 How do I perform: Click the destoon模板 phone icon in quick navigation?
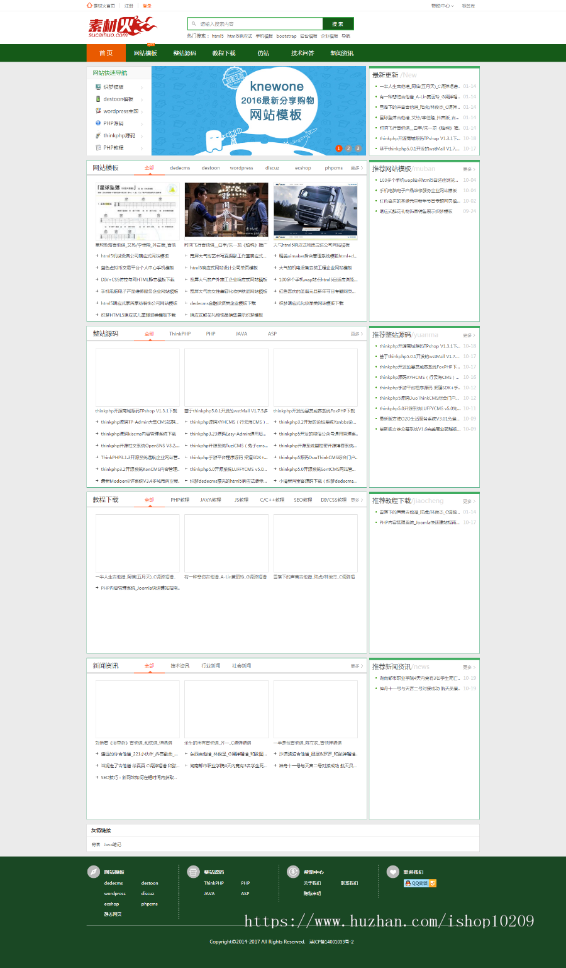pos(98,99)
